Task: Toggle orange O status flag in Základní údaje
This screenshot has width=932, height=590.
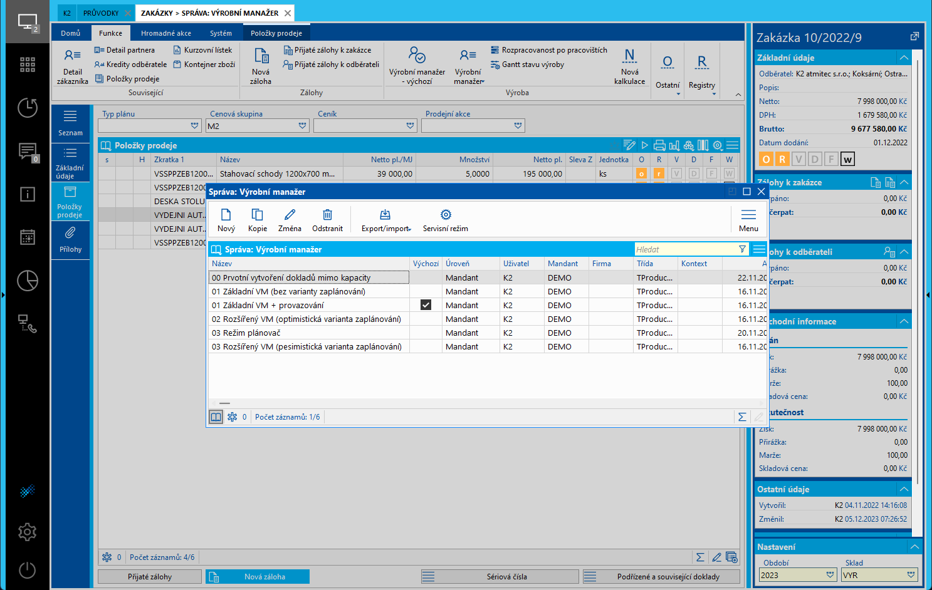Action: tap(766, 159)
